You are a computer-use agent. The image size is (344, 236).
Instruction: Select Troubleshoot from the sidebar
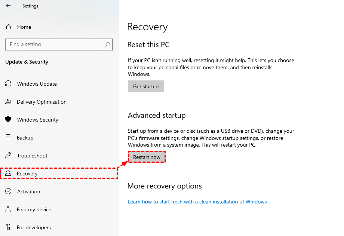tap(32, 156)
